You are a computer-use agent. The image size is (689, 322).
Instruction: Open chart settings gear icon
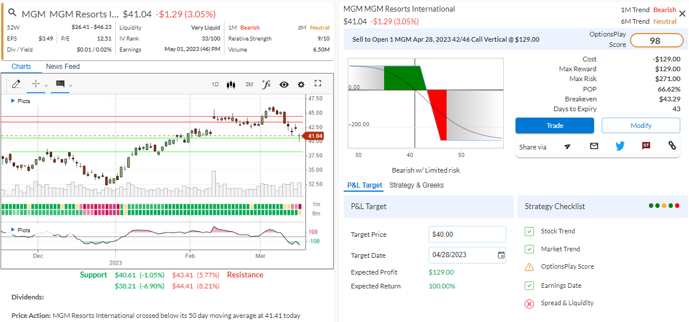click(301, 85)
